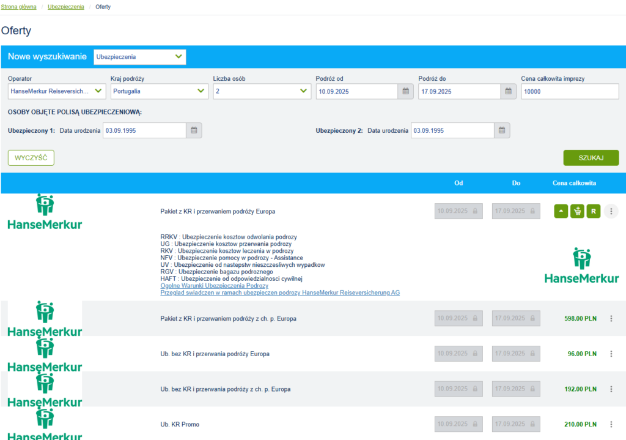
Task: Focus the Podróż od date field
Action: click(357, 92)
